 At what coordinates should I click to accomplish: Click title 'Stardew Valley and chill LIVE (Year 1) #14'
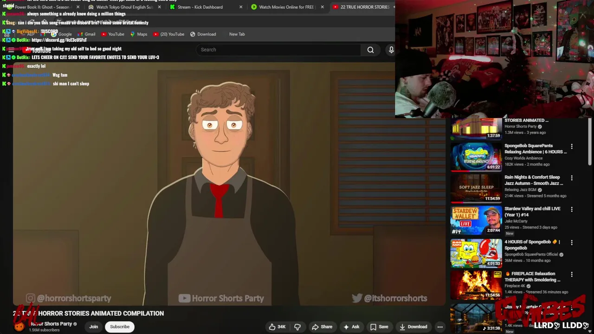(x=532, y=212)
